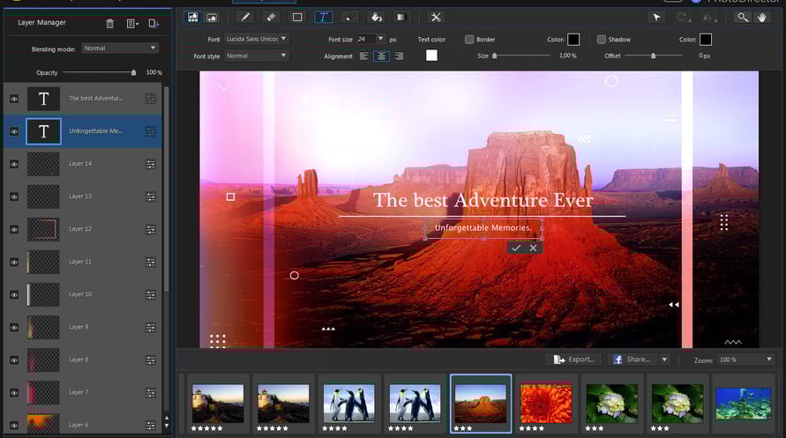786x438 pixels.
Task: Select the Zoom magnifier tool
Action: click(x=743, y=18)
